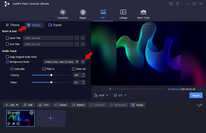Open the 16:9 aspect ratio dropdown
The height and width of the screenshot is (133, 206).
[101, 95]
